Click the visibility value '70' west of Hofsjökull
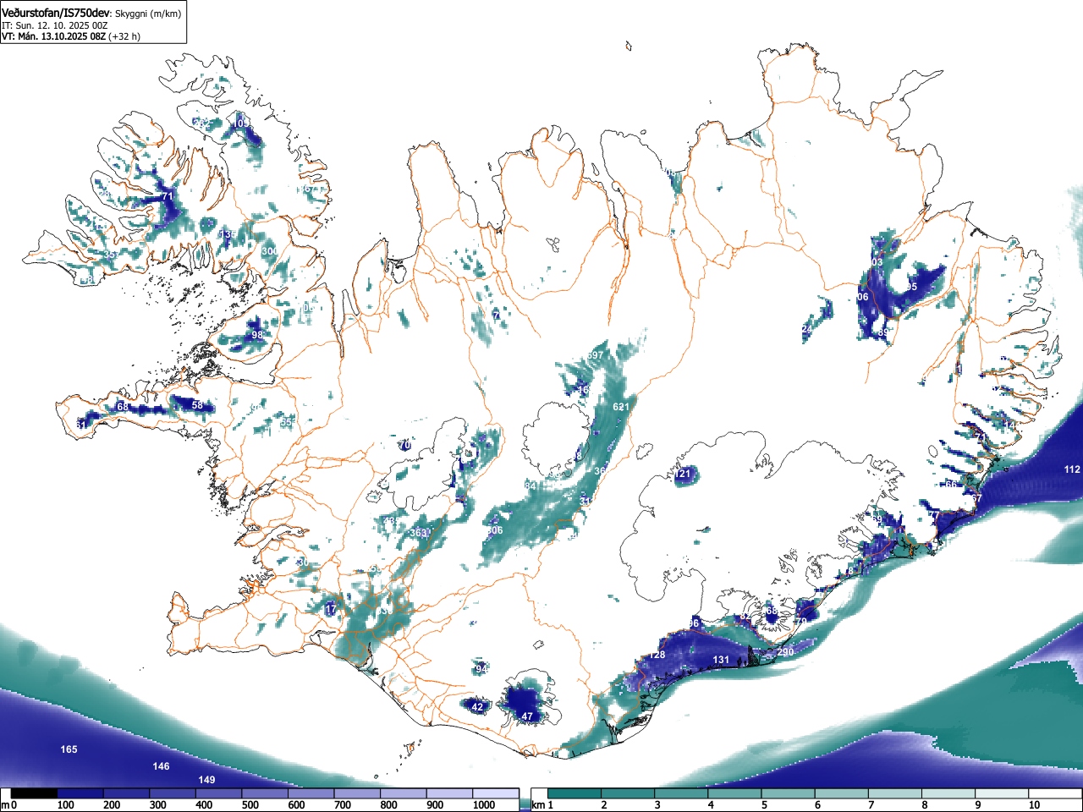Image resolution: width=1083 pixels, height=812 pixels. tap(404, 445)
